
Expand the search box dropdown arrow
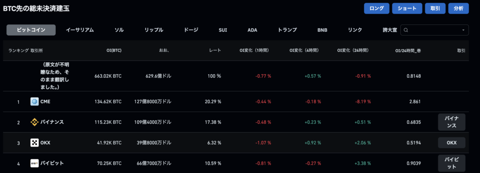pyautogui.click(x=463, y=30)
